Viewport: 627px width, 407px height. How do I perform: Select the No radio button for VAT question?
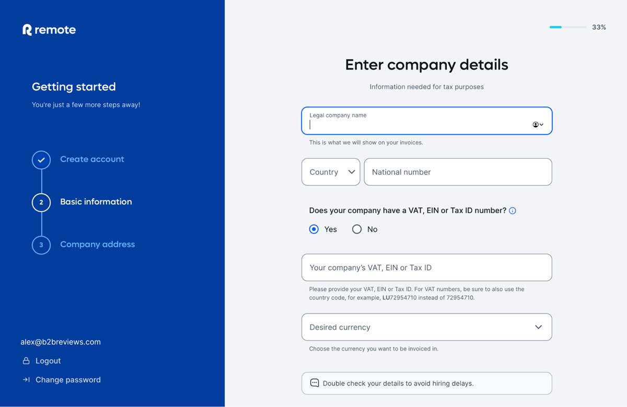[357, 229]
